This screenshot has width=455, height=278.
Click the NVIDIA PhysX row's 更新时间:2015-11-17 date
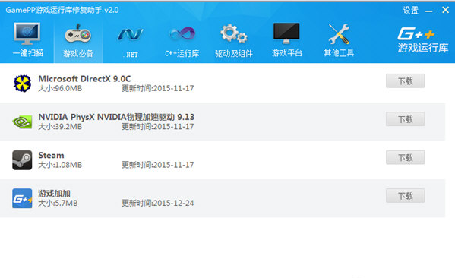157,127
